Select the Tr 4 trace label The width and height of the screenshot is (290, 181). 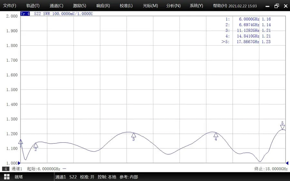25,14
